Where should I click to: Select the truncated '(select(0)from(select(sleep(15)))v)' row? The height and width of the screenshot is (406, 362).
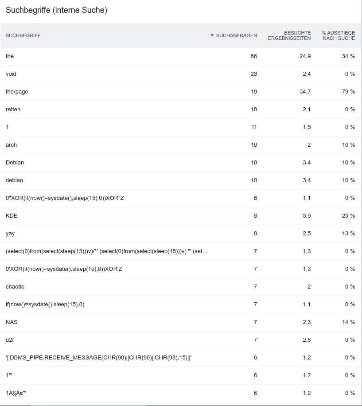[106, 251]
